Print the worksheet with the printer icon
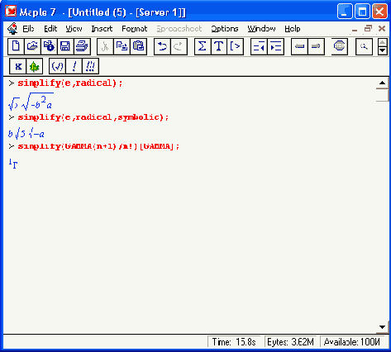This screenshot has width=391, height=352. tap(82, 46)
